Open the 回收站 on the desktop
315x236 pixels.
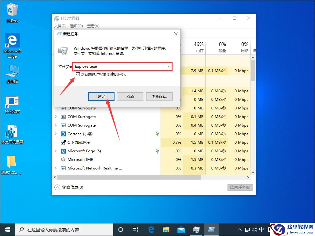coord(12,11)
